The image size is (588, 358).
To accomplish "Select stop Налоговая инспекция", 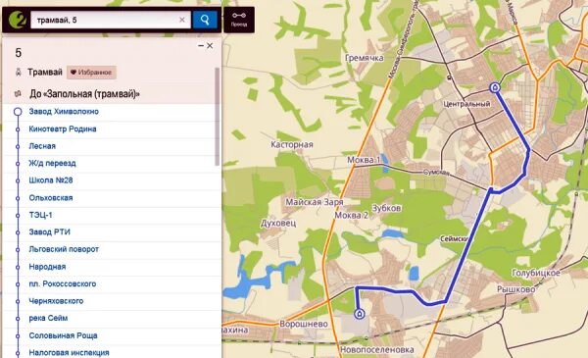I will pyautogui.click(x=69, y=353).
